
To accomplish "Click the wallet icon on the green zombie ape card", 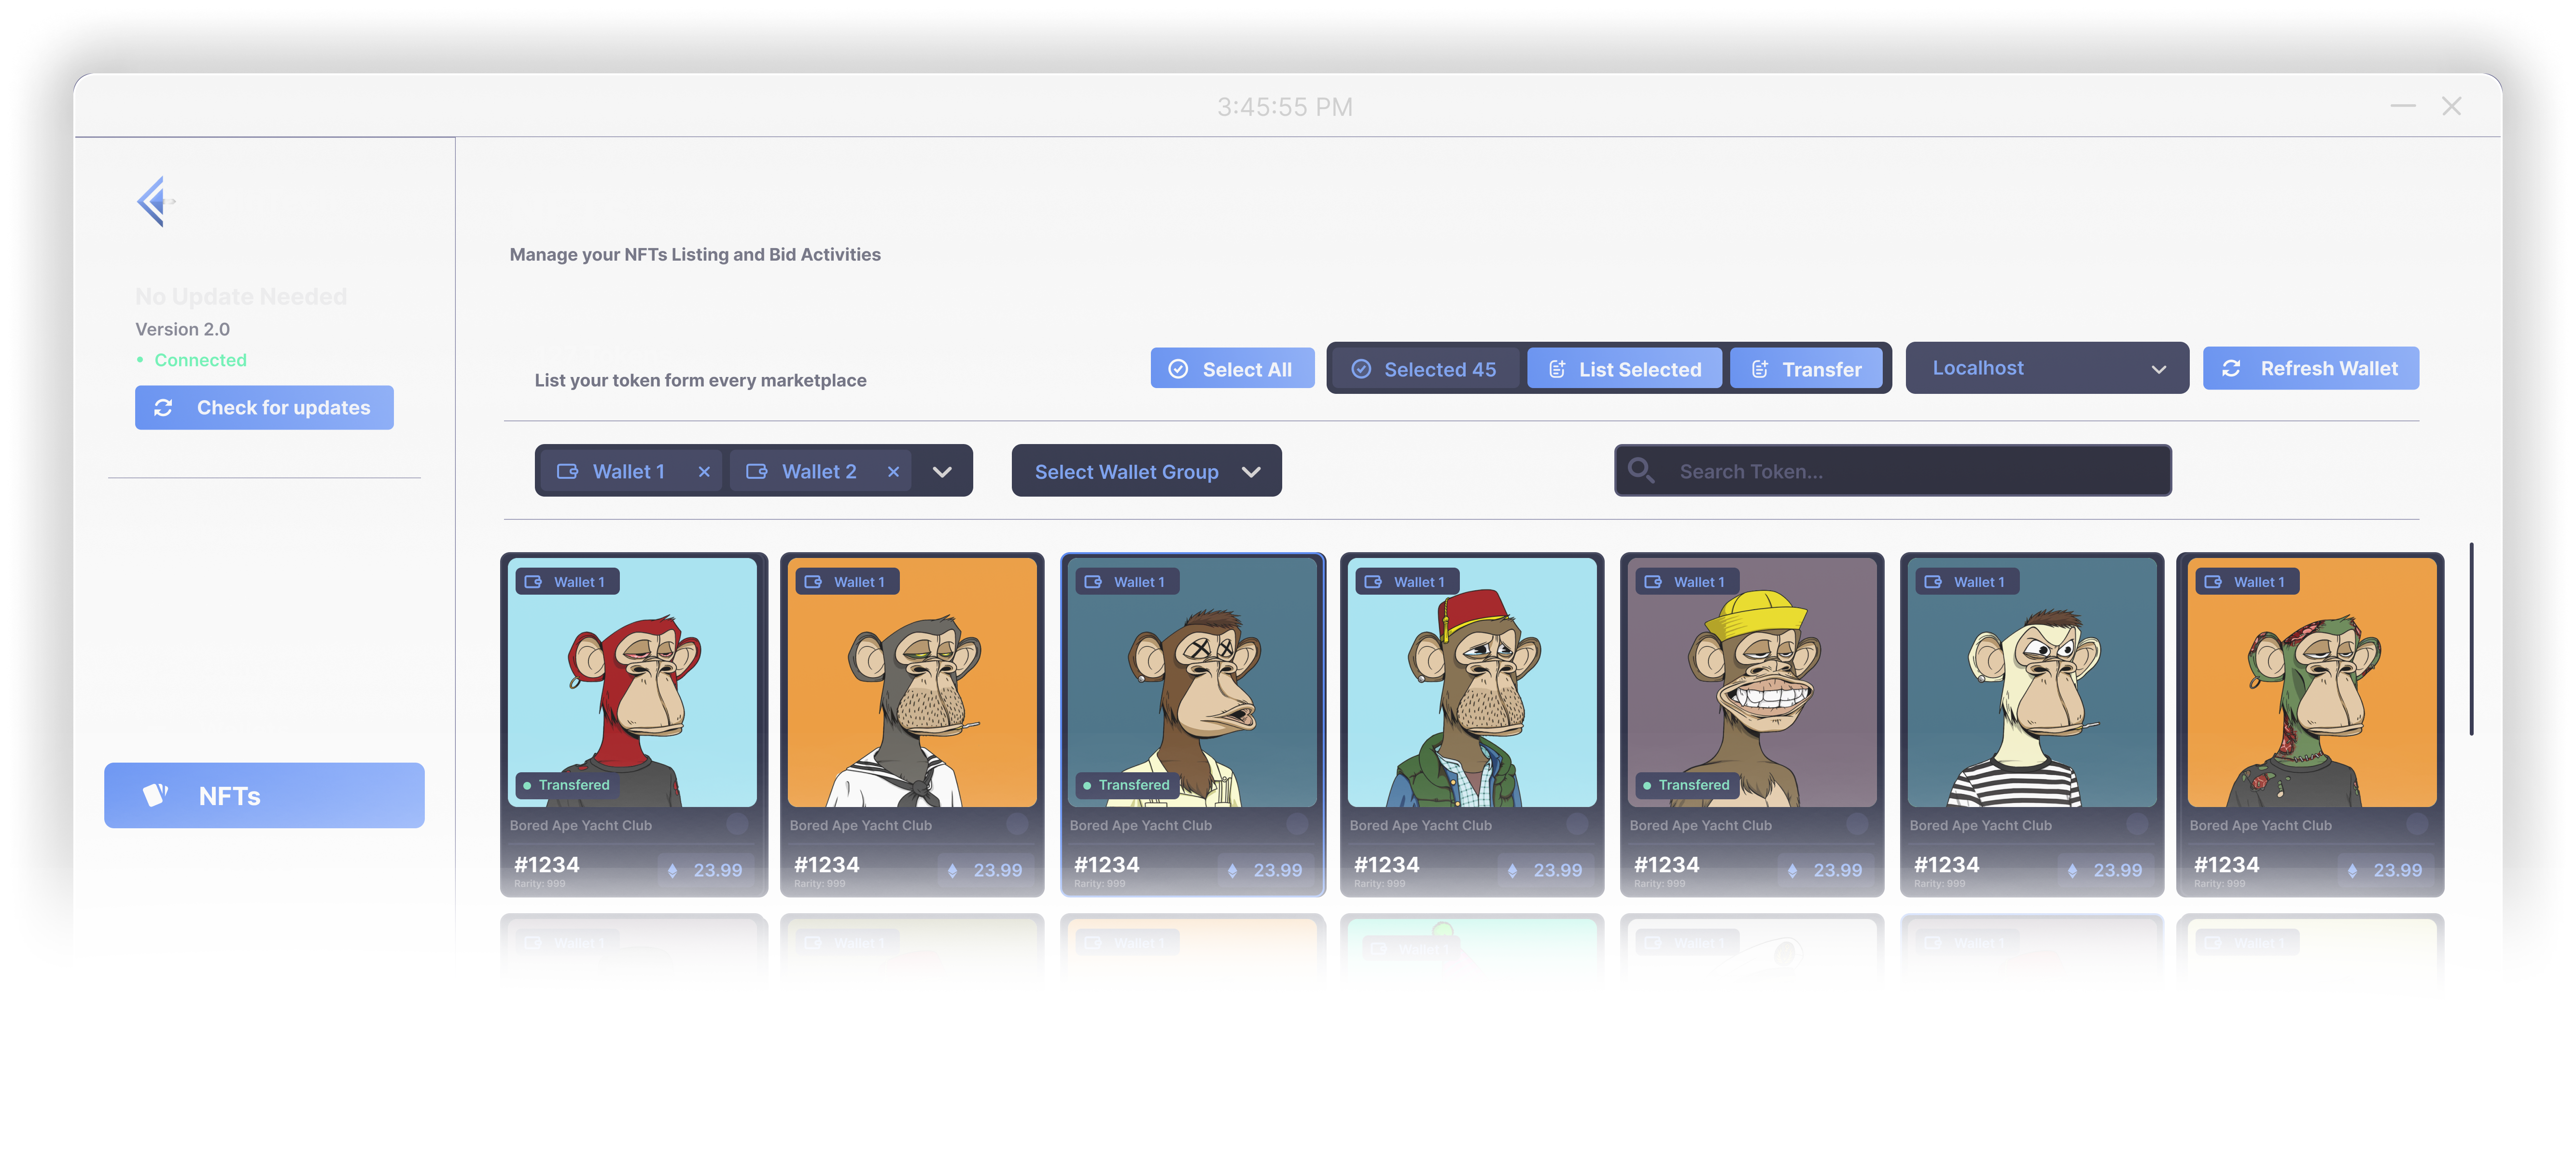I will point(2213,582).
